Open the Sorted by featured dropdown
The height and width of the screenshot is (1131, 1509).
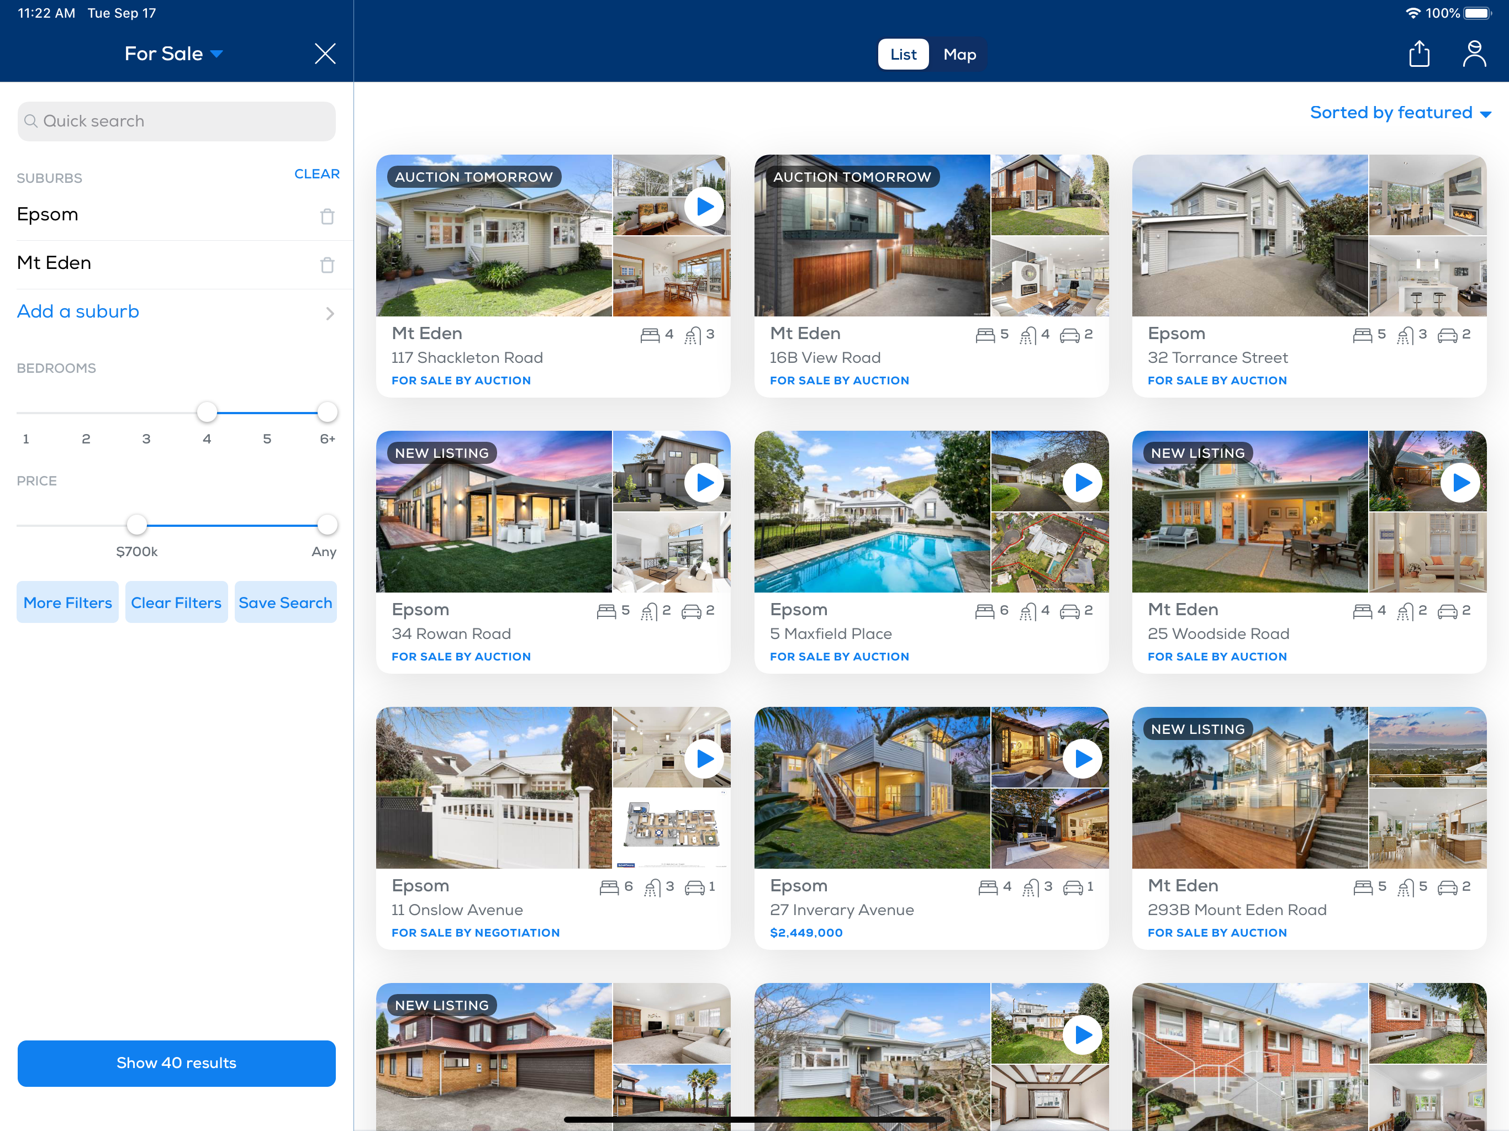coord(1401,113)
